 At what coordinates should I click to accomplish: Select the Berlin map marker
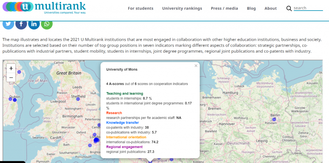click(x=274, y=119)
